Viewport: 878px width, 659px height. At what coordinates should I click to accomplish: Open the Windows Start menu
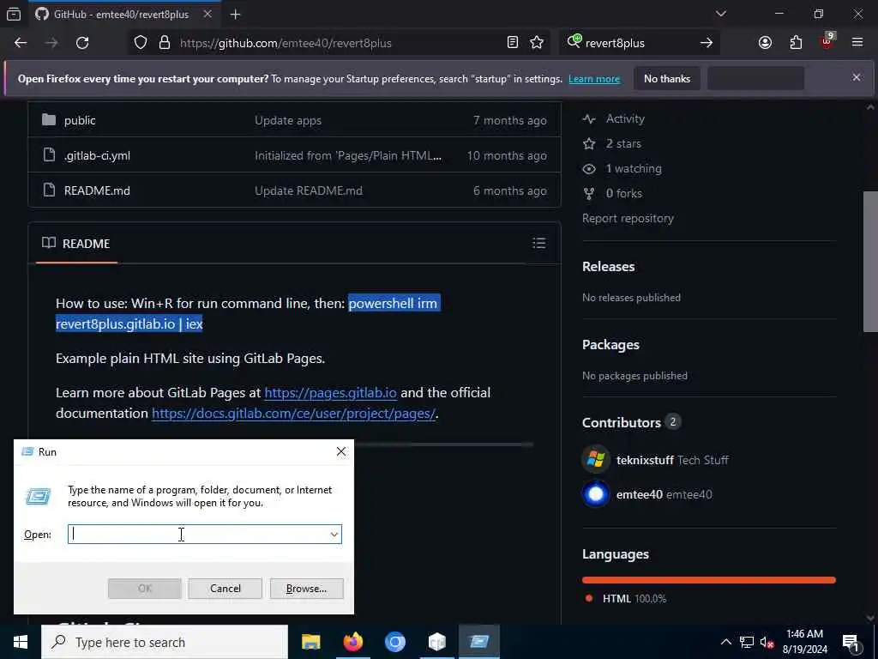click(21, 642)
